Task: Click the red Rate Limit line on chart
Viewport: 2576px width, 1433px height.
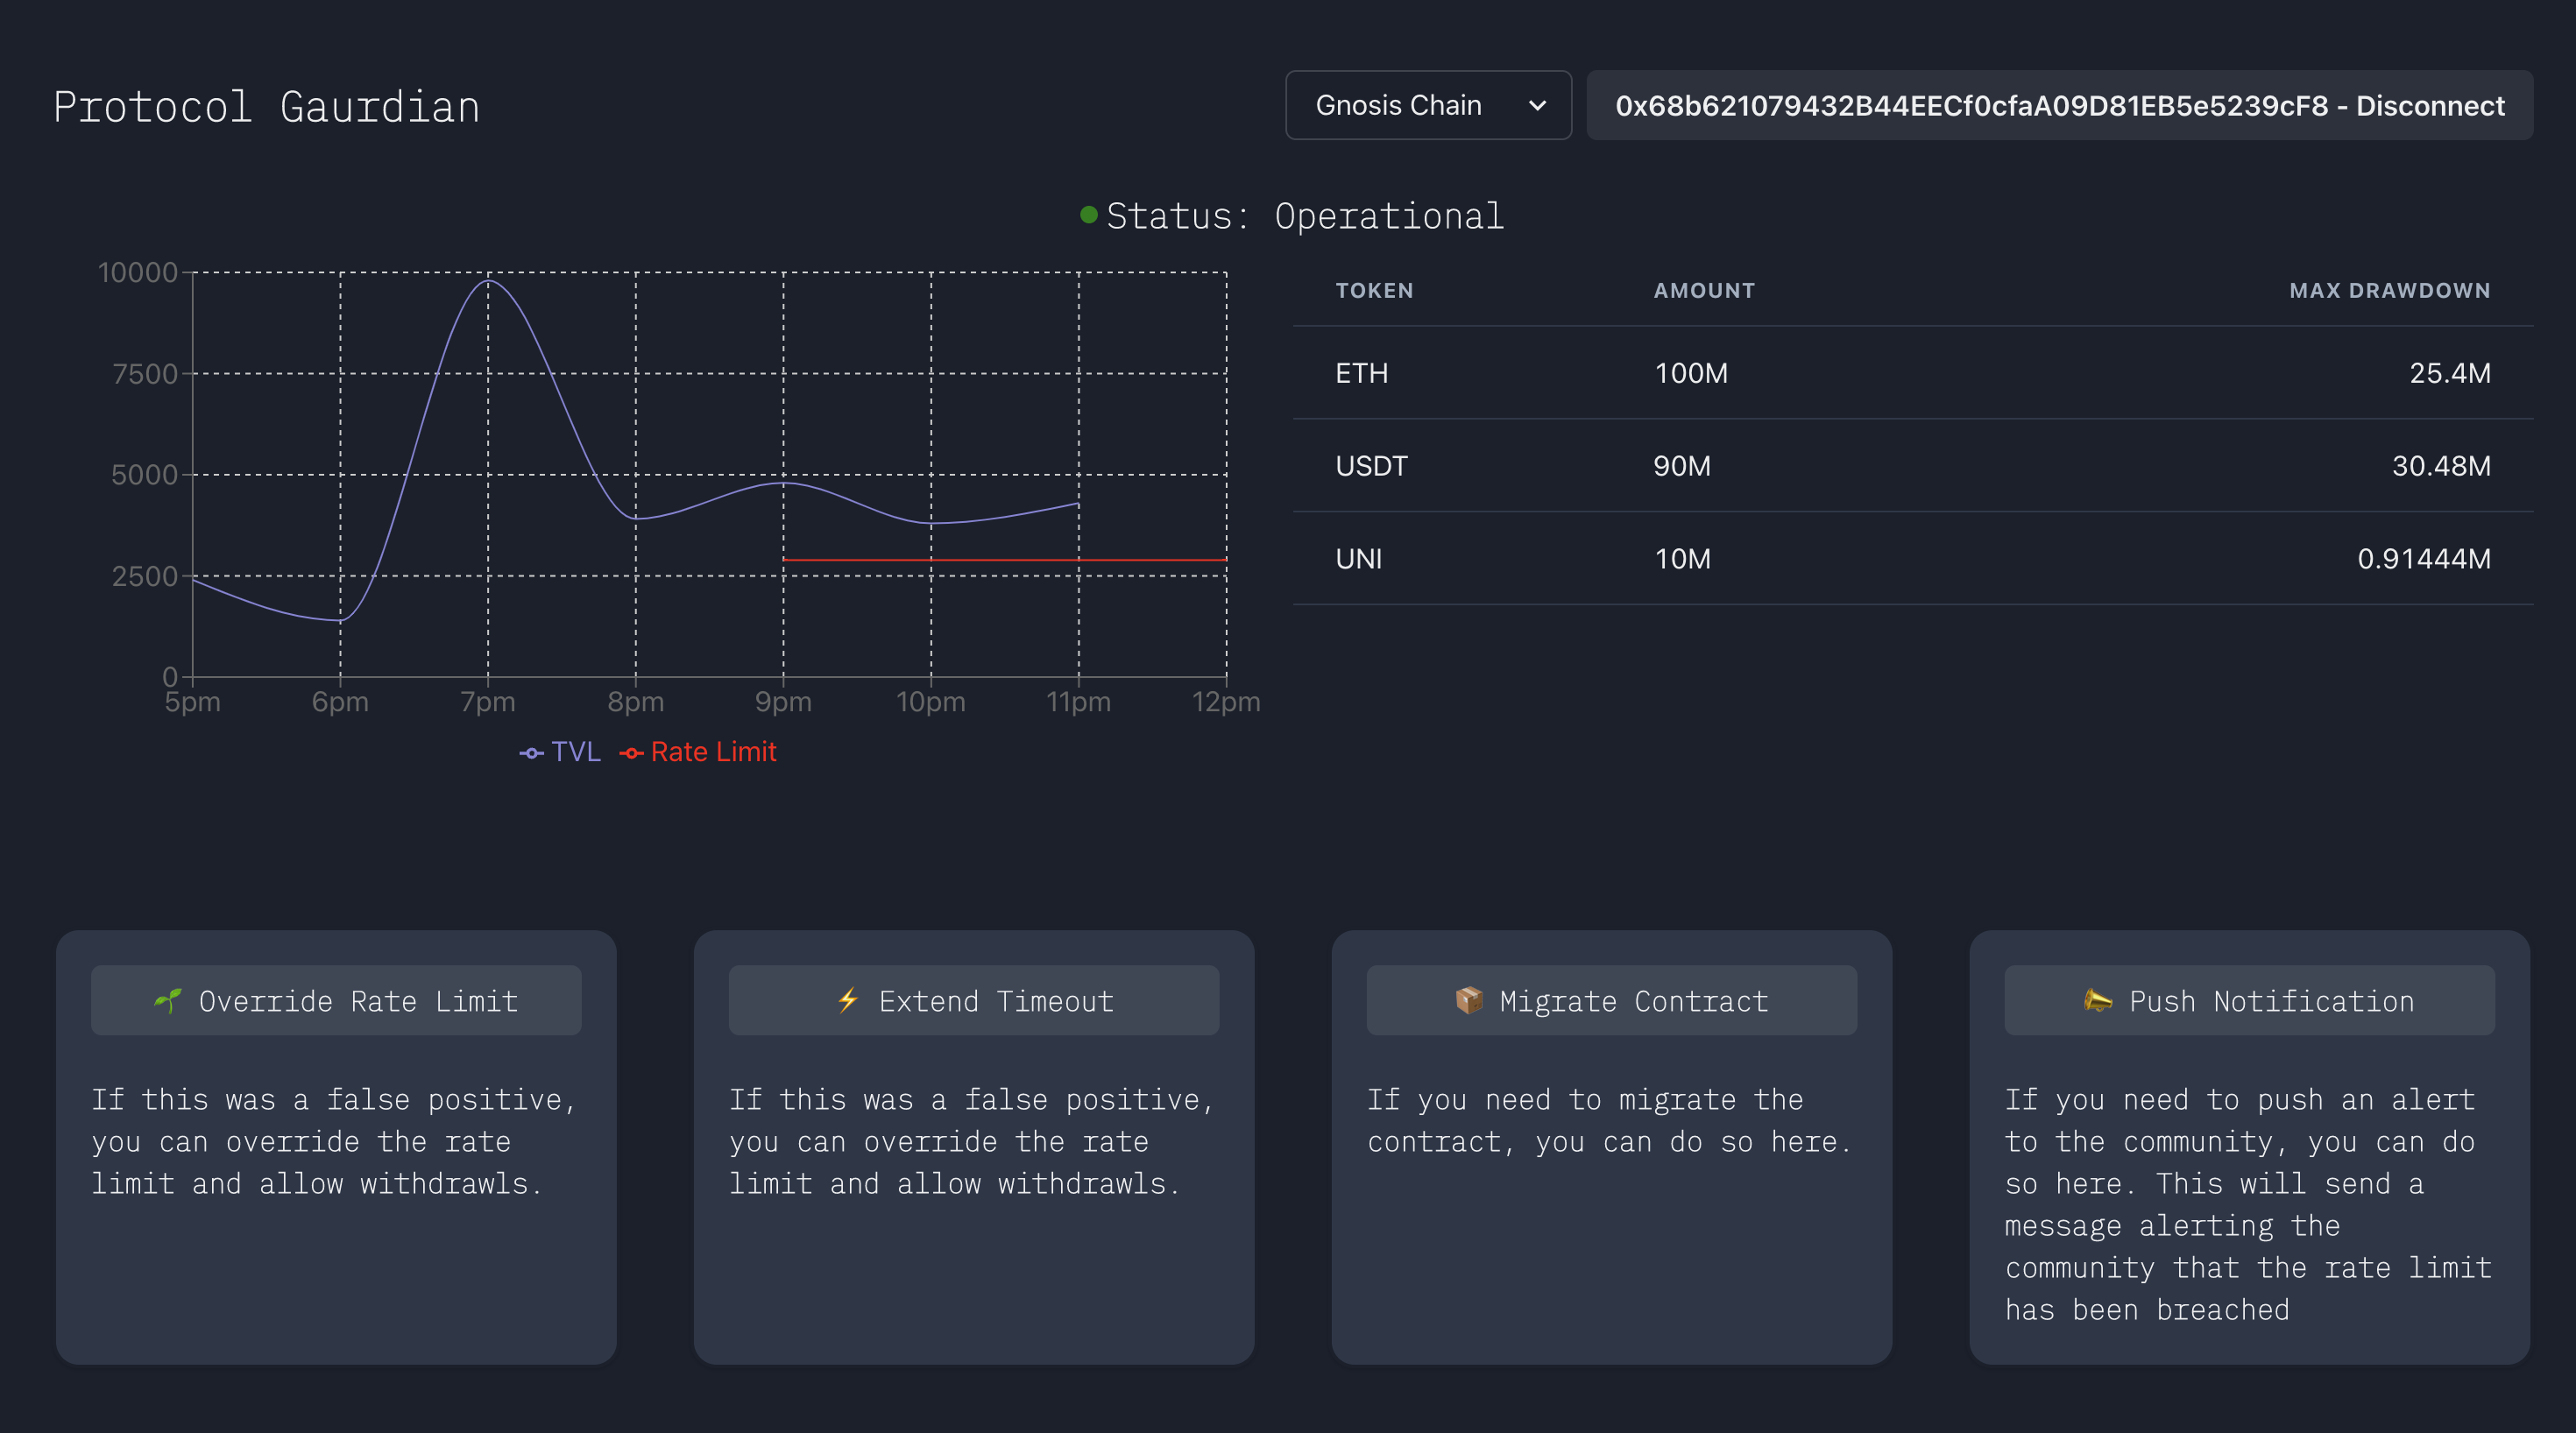Action: [x=1004, y=560]
